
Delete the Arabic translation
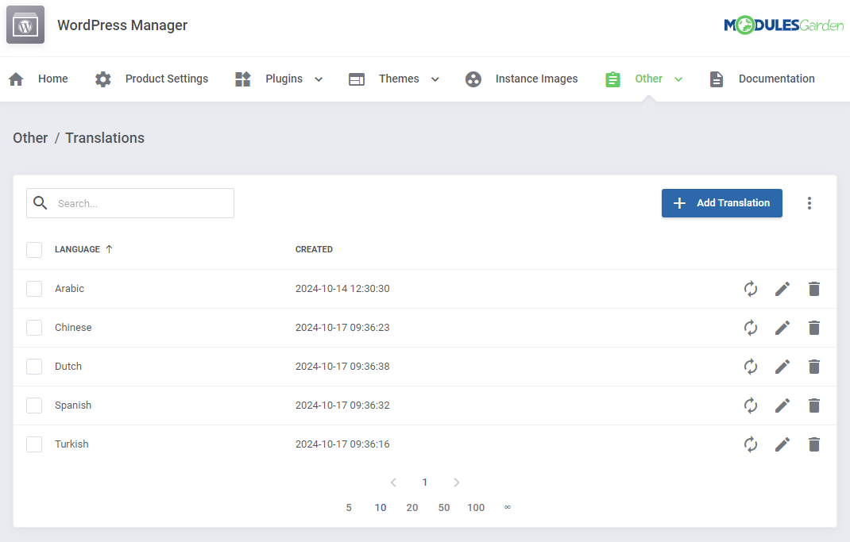pyautogui.click(x=814, y=289)
